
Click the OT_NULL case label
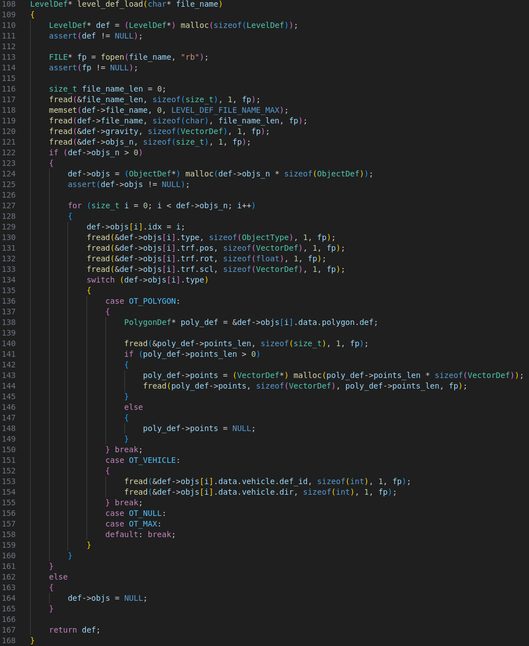[x=145, y=514]
